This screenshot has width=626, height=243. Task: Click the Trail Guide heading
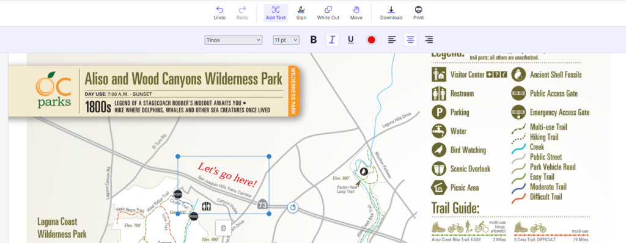455,208
